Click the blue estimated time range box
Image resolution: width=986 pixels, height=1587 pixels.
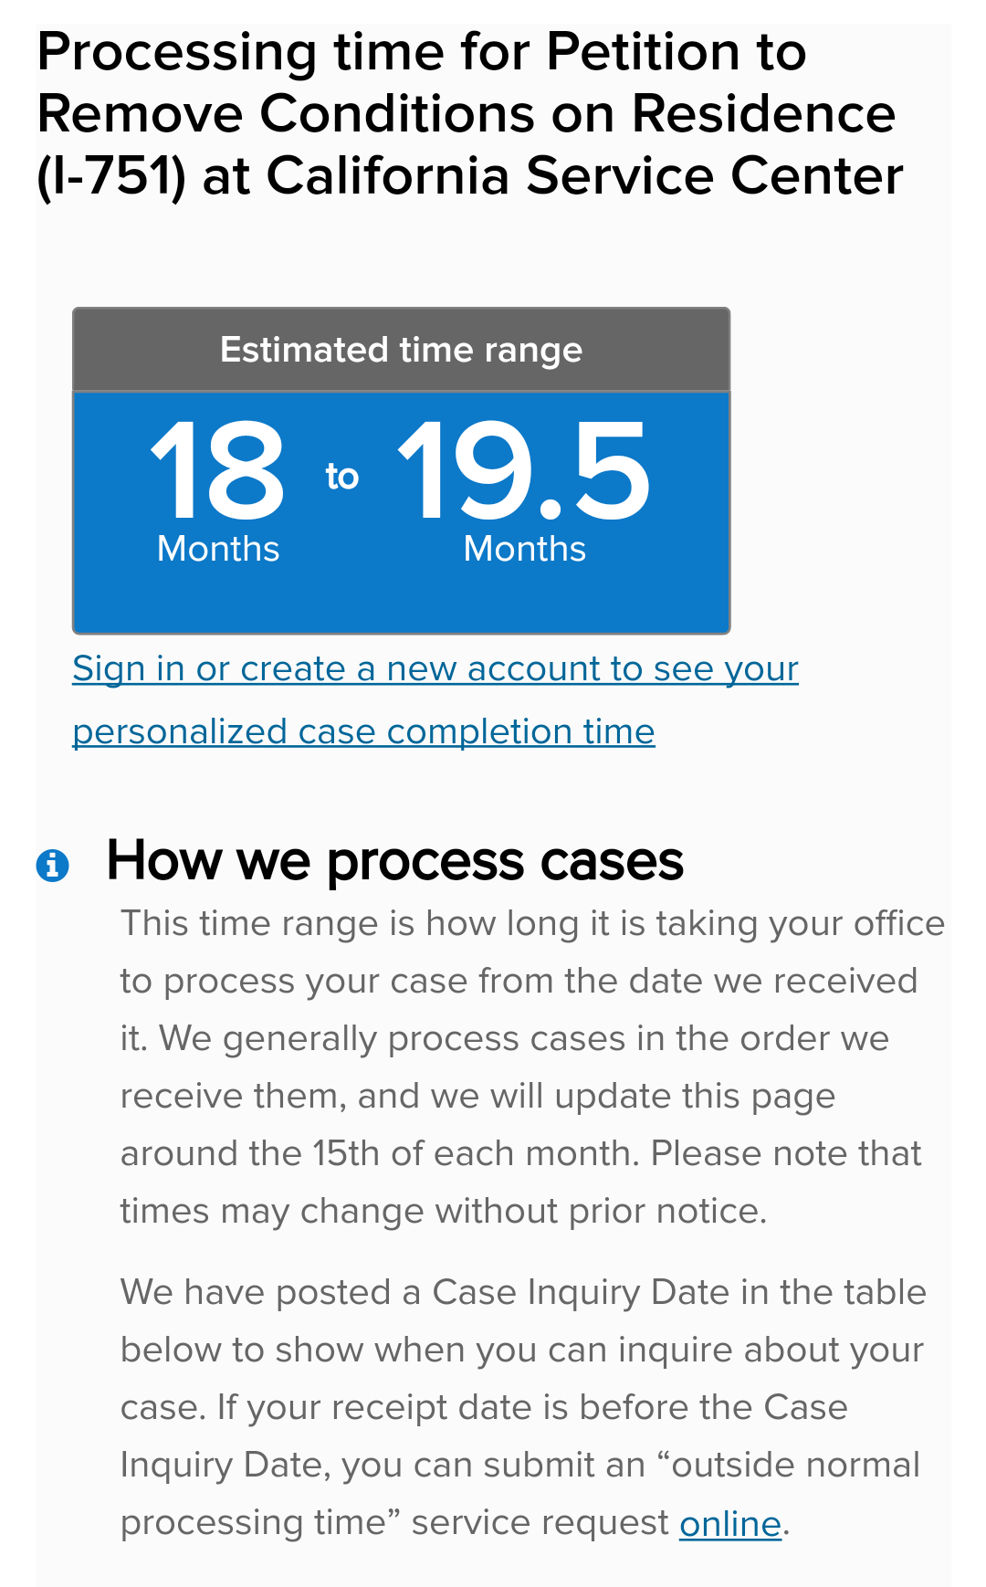[x=402, y=512]
